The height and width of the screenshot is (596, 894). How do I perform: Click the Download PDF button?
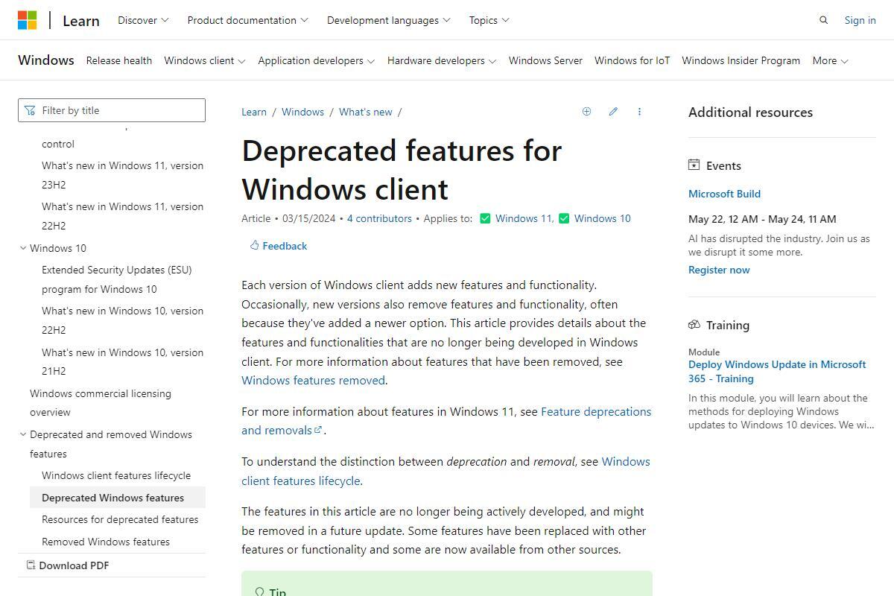click(68, 565)
